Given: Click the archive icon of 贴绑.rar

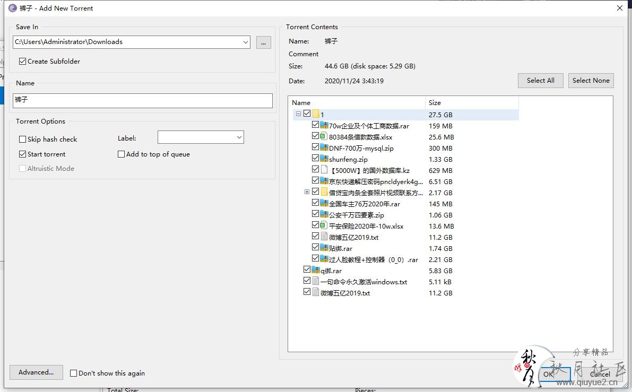Looking at the screenshot, I should tap(324, 248).
